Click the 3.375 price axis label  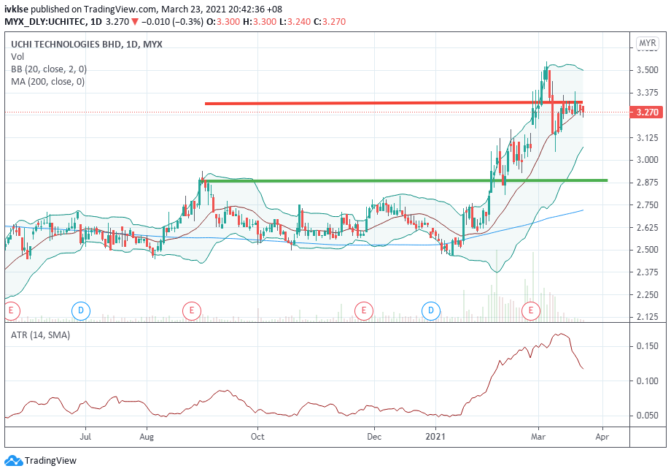click(x=648, y=93)
